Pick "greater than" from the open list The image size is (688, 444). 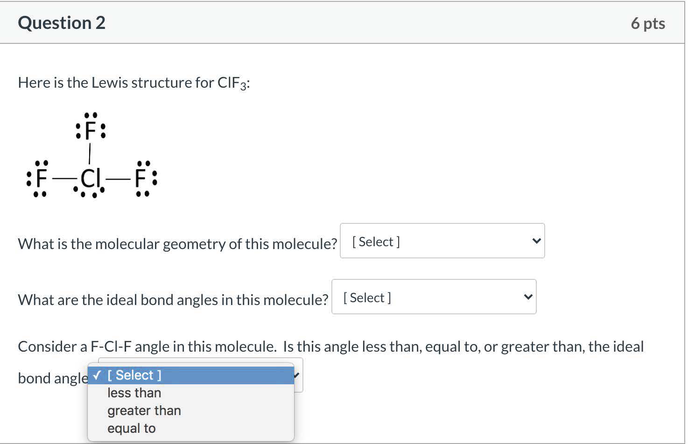point(144,411)
